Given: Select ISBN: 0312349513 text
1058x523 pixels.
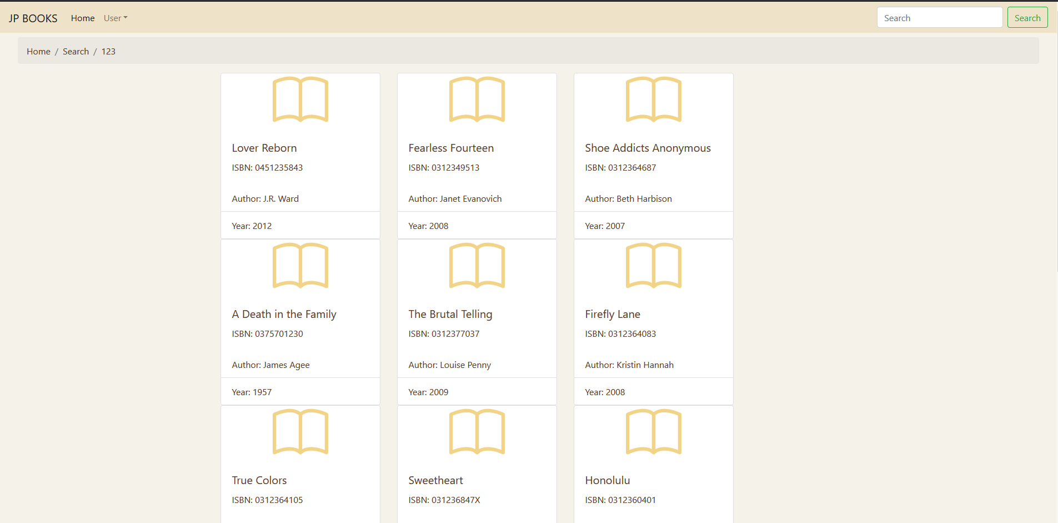Looking at the screenshot, I should click(x=444, y=167).
